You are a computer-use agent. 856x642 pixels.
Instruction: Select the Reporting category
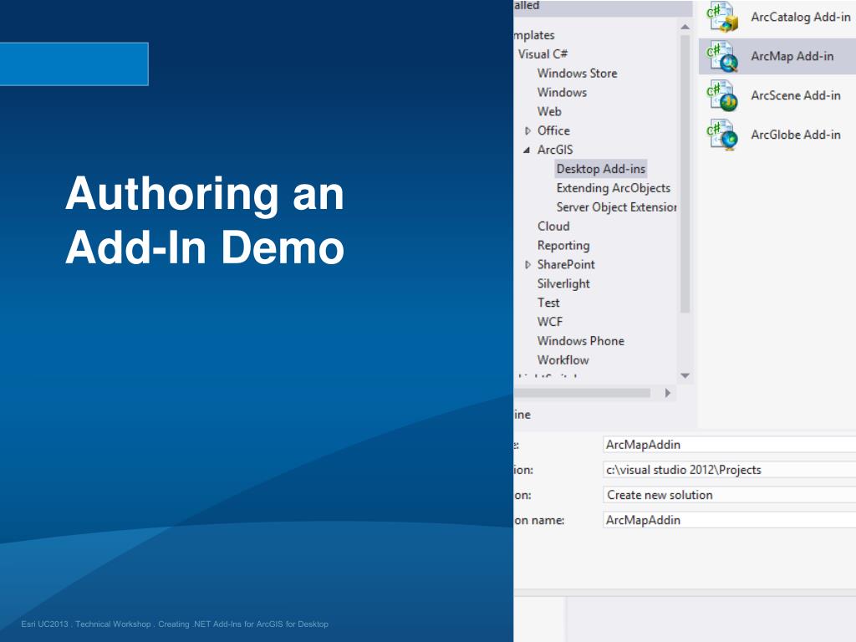click(563, 246)
